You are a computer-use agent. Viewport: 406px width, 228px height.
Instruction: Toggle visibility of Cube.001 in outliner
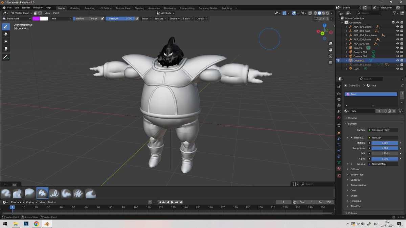(398, 60)
